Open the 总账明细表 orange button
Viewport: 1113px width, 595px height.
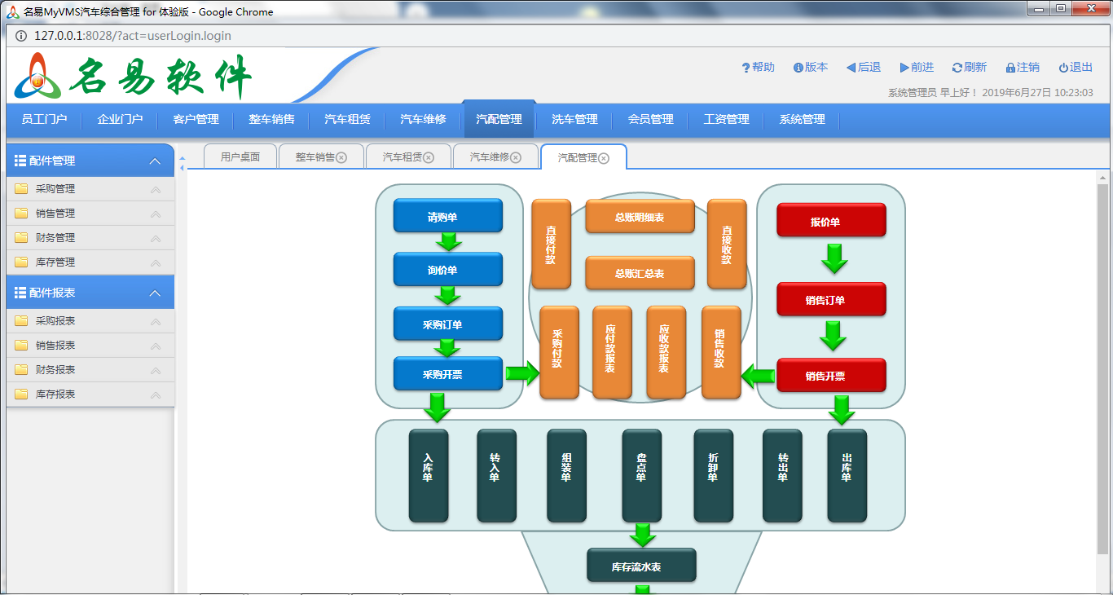tap(640, 218)
